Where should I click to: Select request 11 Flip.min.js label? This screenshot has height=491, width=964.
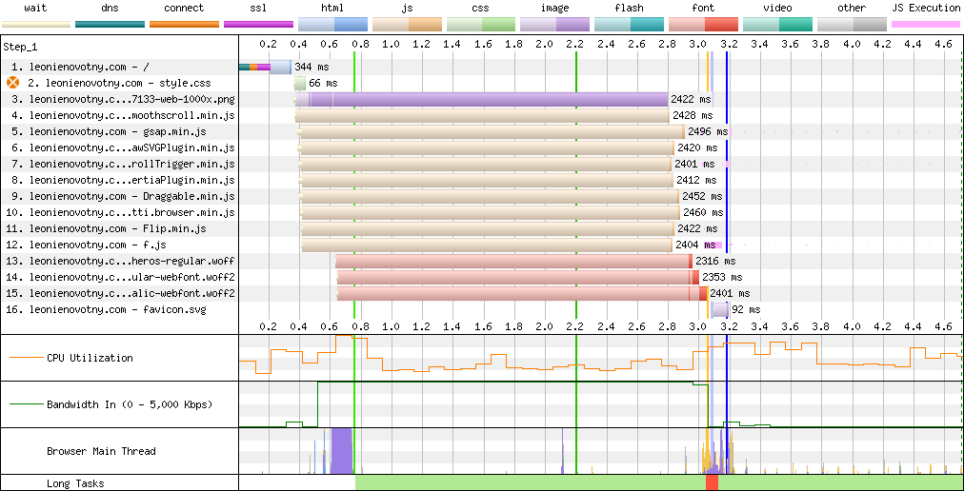(106, 228)
